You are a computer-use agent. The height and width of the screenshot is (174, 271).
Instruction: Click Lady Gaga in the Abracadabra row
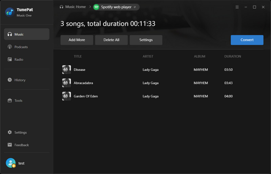pyautogui.click(x=150, y=83)
